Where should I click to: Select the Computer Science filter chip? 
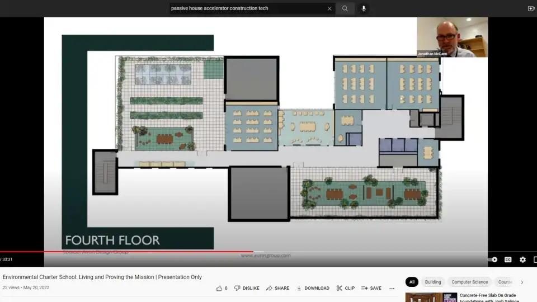pyautogui.click(x=469, y=282)
